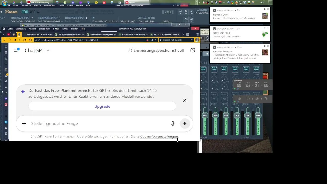Click Erinnerungsspeicher ist voll notice
Viewport: 327px width, 184px height.
156,50
